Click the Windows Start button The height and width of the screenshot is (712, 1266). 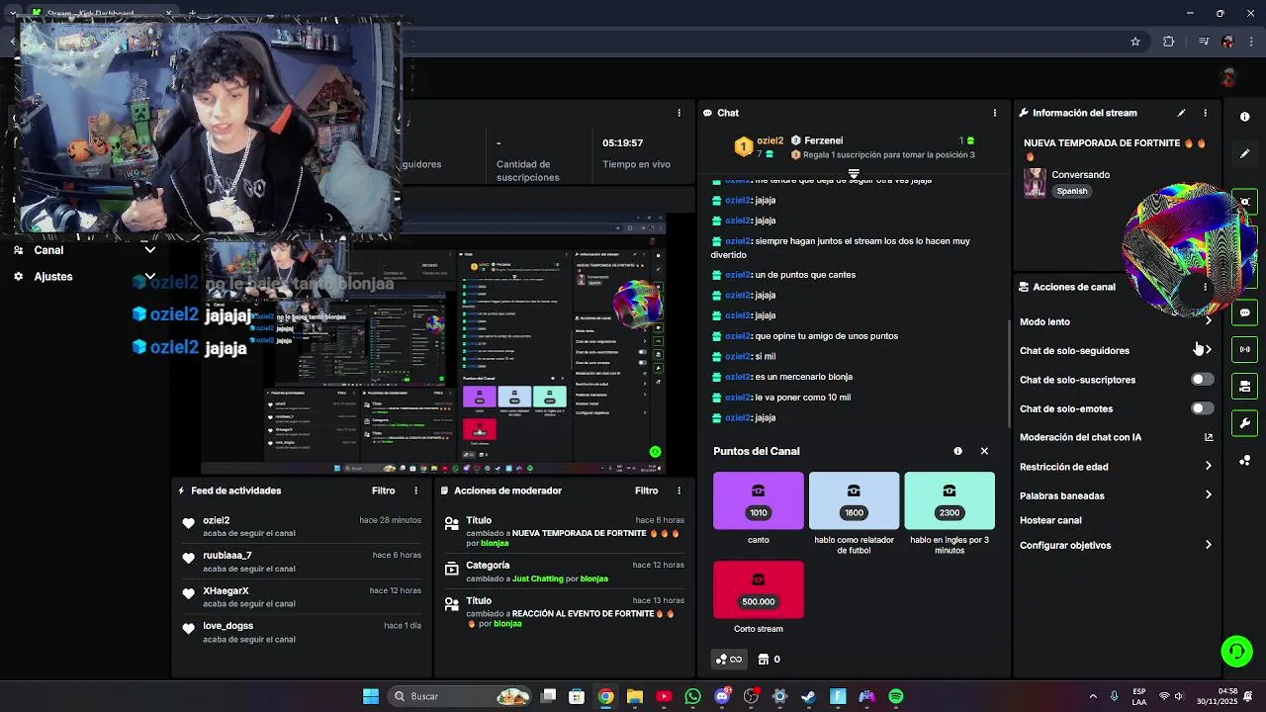371,696
